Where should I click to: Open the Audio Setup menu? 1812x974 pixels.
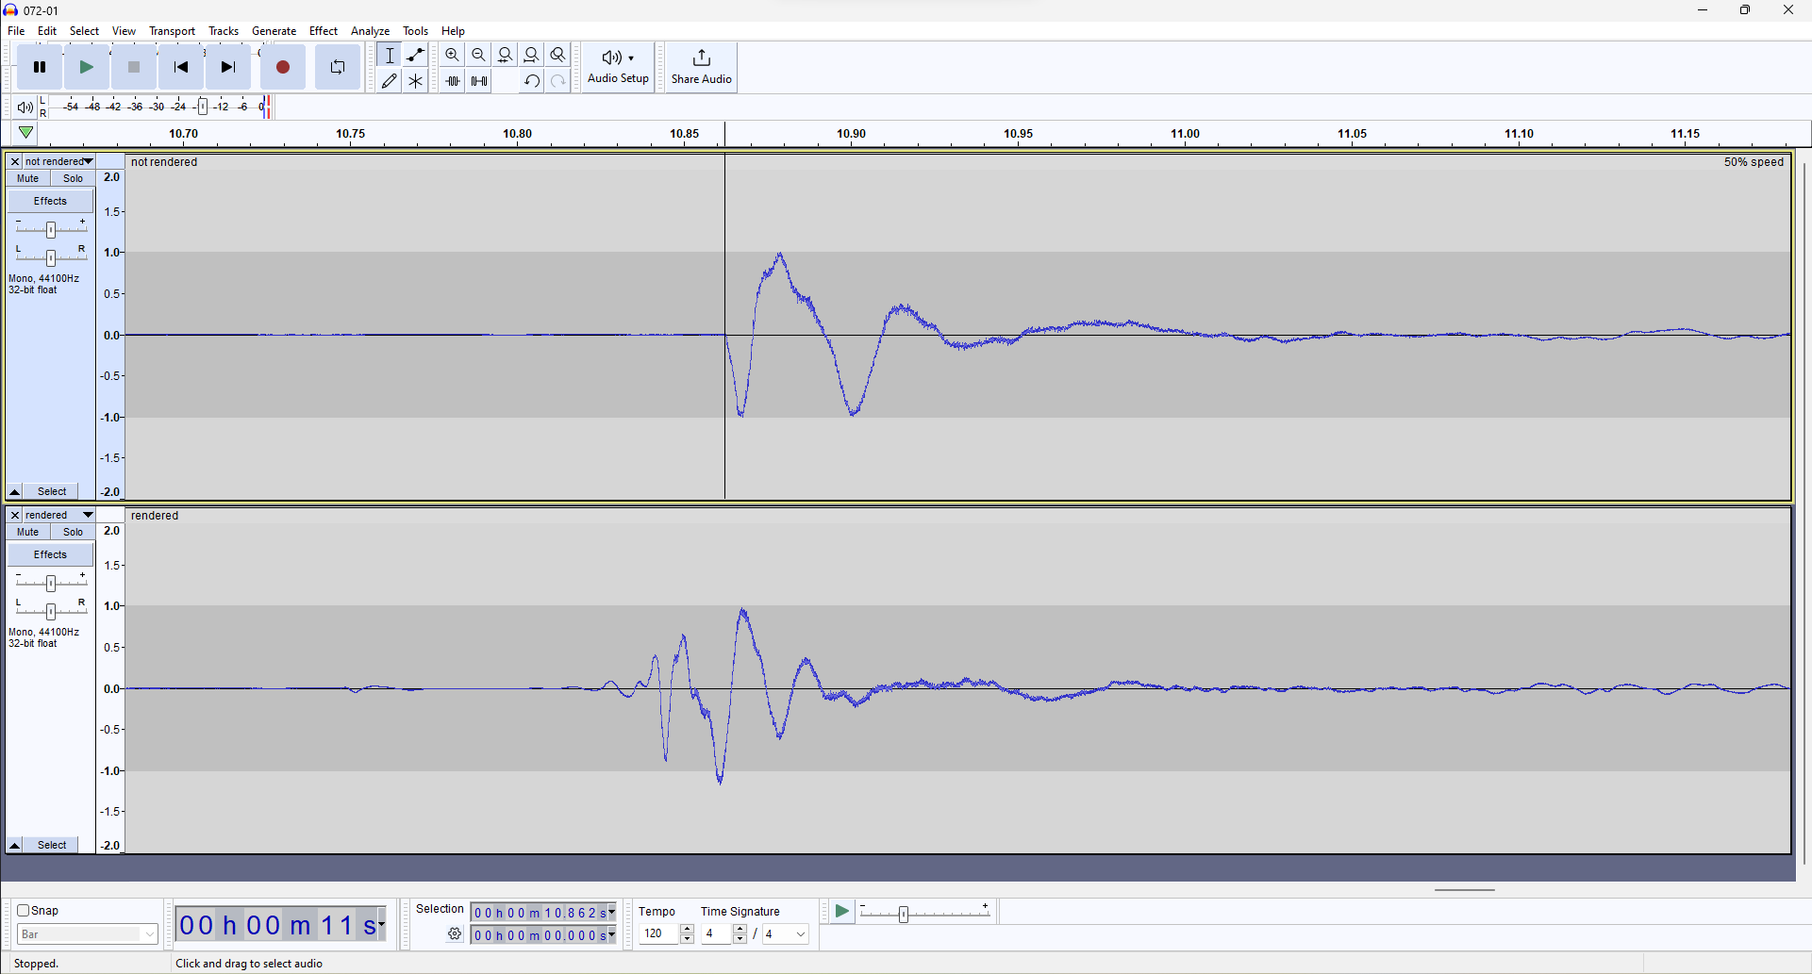pos(617,66)
